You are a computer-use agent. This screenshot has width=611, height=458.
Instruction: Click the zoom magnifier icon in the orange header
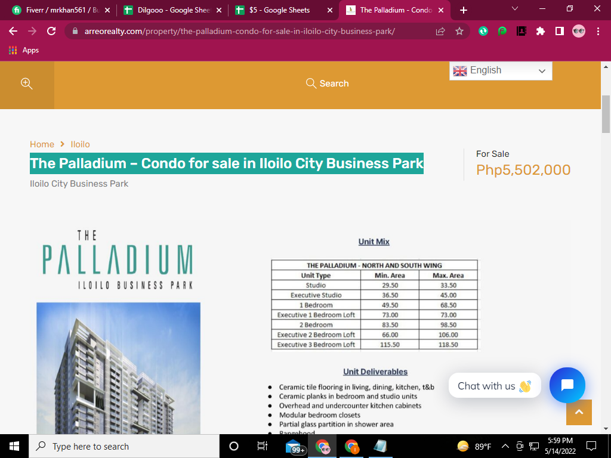click(x=26, y=83)
